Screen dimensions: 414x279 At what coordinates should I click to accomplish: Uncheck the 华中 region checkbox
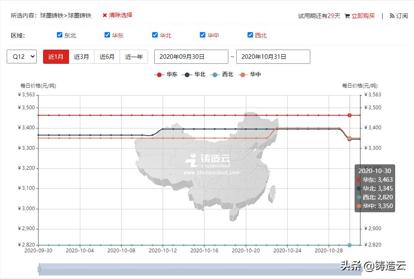pyautogui.click(x=202, y=35)
